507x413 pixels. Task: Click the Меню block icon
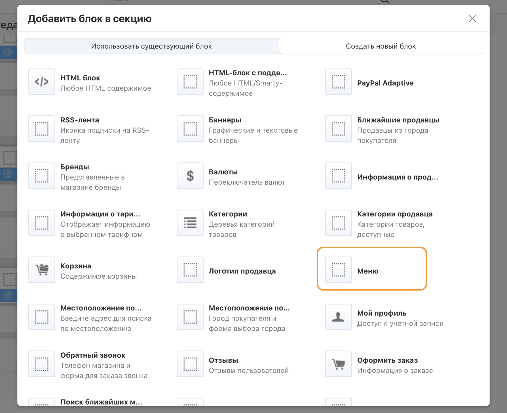click(x=338, y=270)
